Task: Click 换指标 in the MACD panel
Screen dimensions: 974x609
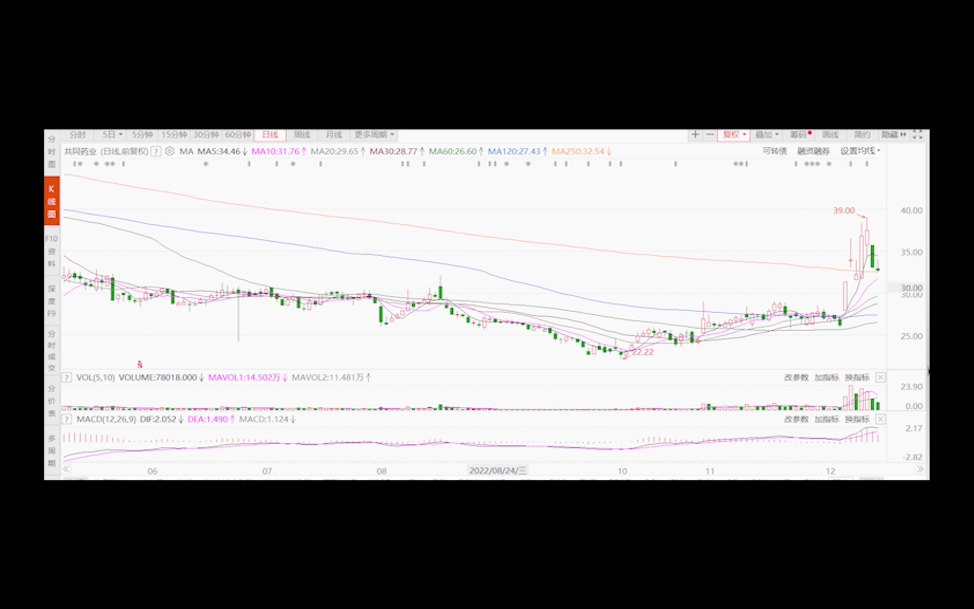Action: coord(857,419)
